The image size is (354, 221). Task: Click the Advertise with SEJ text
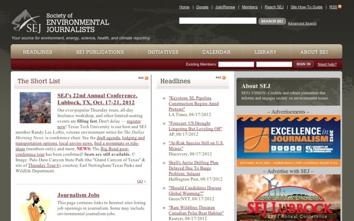point(289,171)
